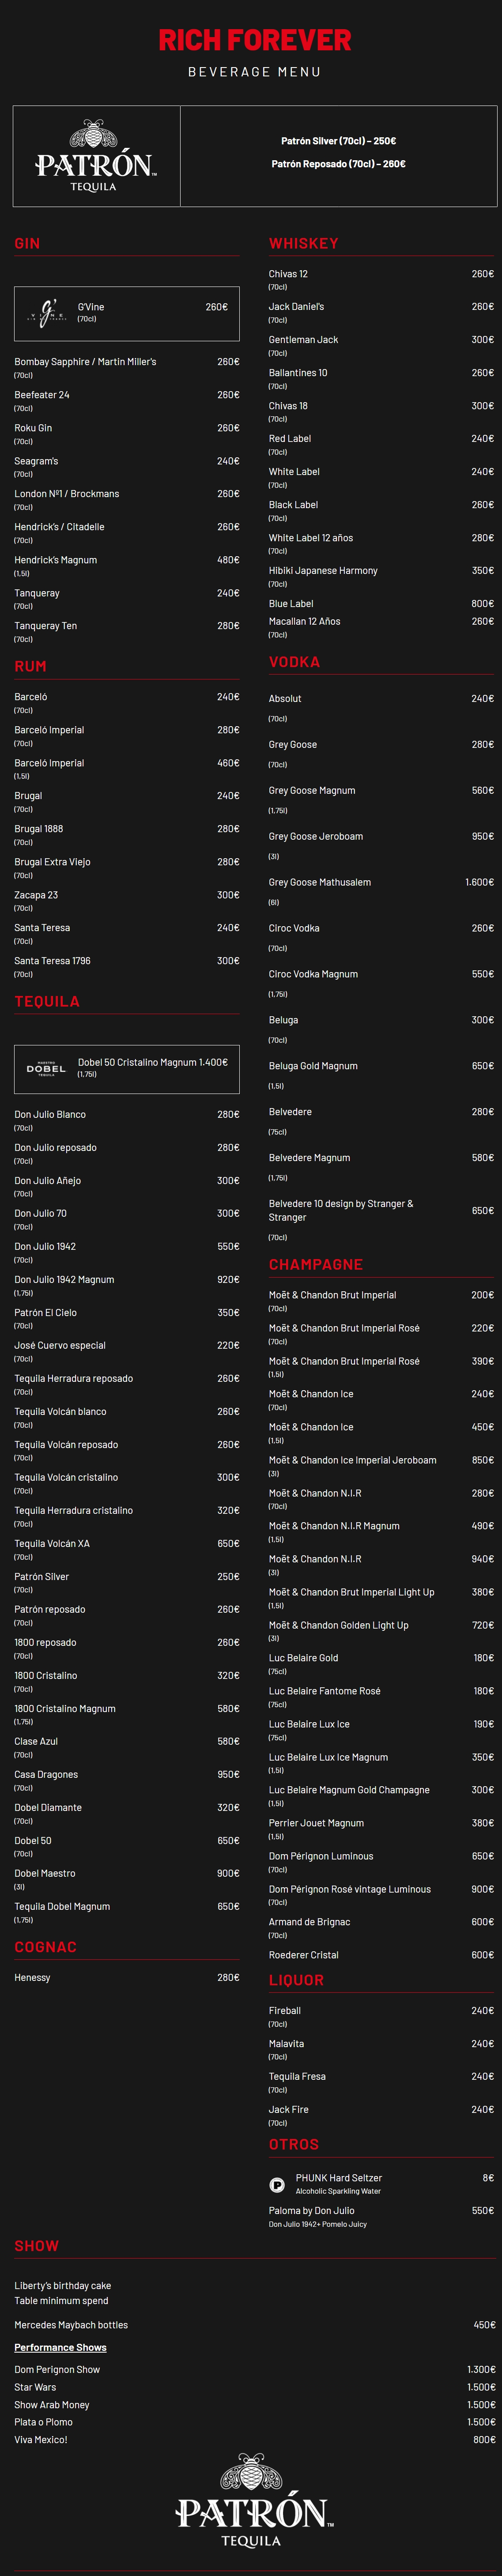Open the underlined Performance Shows link
The height and width of the screenshot is (2576, 502).
(x=60, y=2347)
